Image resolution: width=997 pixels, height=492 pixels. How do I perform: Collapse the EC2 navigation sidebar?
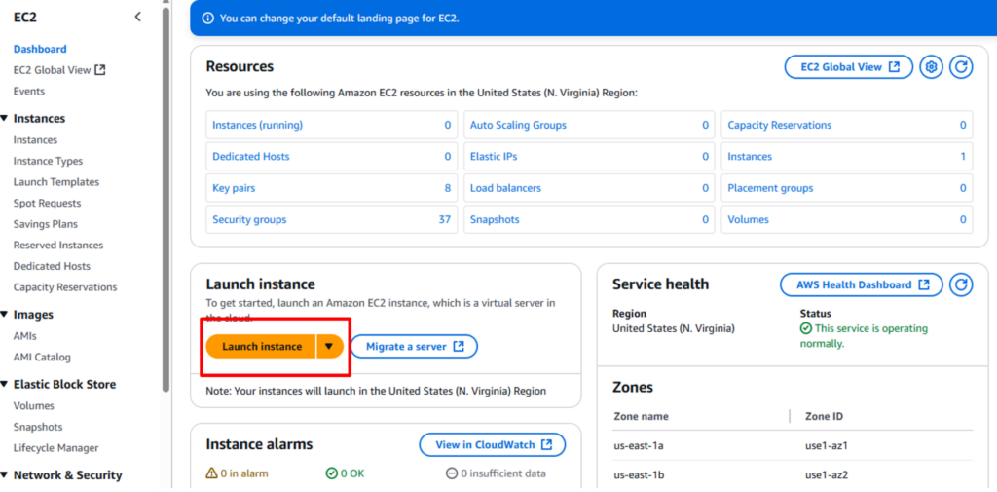[138, 18]
